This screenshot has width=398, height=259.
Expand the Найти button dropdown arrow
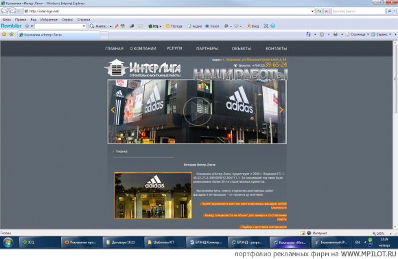pyautogui.click(x=110, y=26)
